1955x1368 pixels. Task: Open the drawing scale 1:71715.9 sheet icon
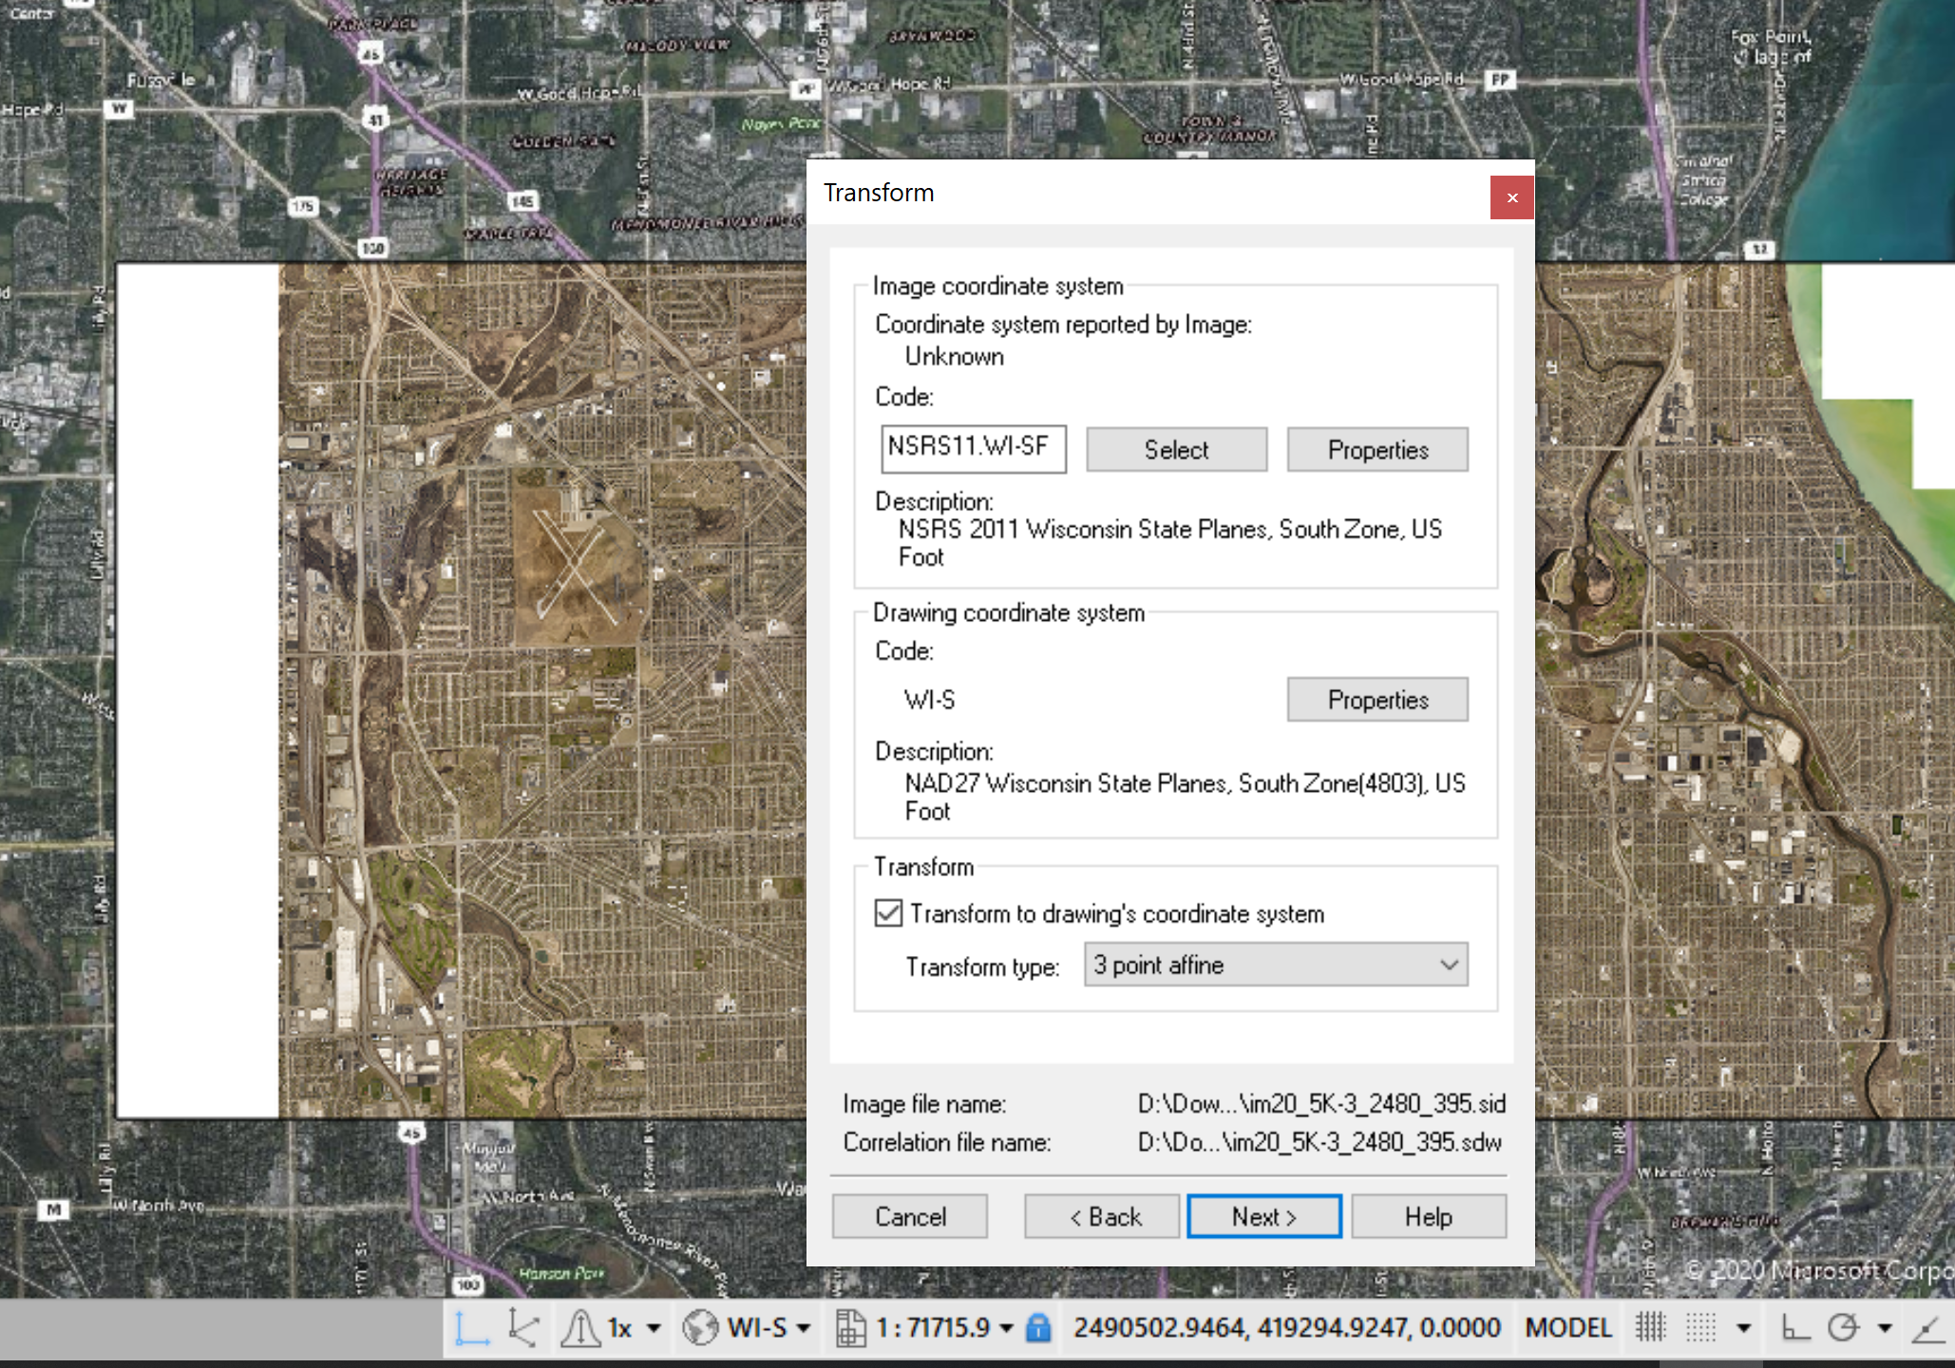coord(849,1328)
